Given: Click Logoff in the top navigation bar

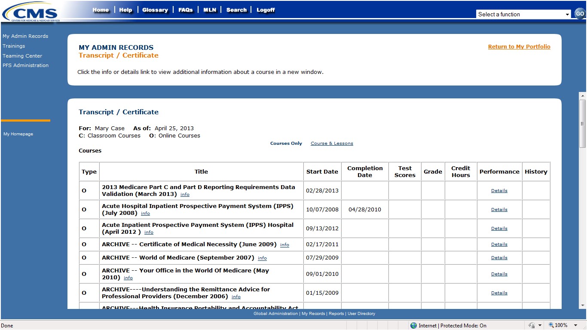Looking at the screenshot, I should point(266,10).
